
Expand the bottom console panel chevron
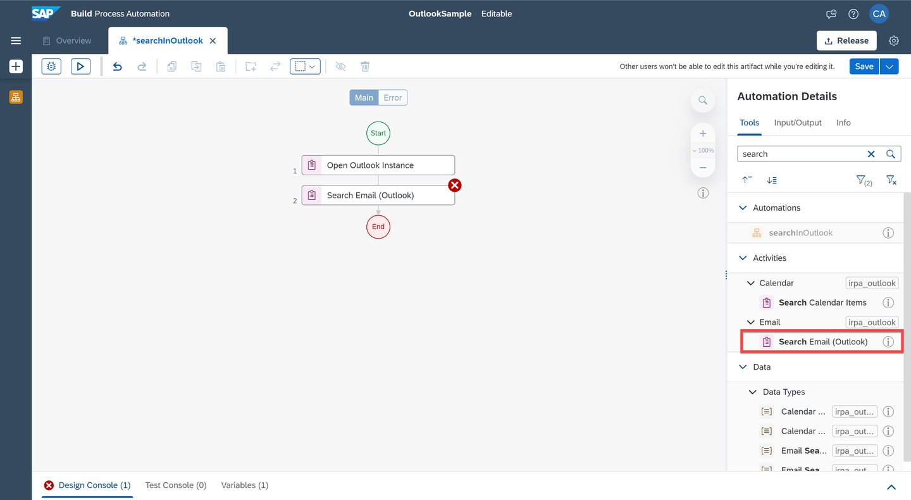point(891,487)
